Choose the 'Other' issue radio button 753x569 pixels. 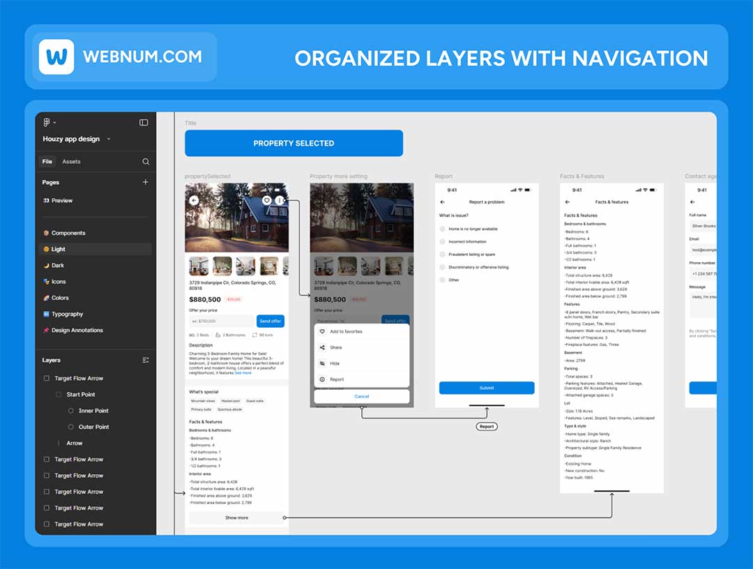[x=442, y=280]
